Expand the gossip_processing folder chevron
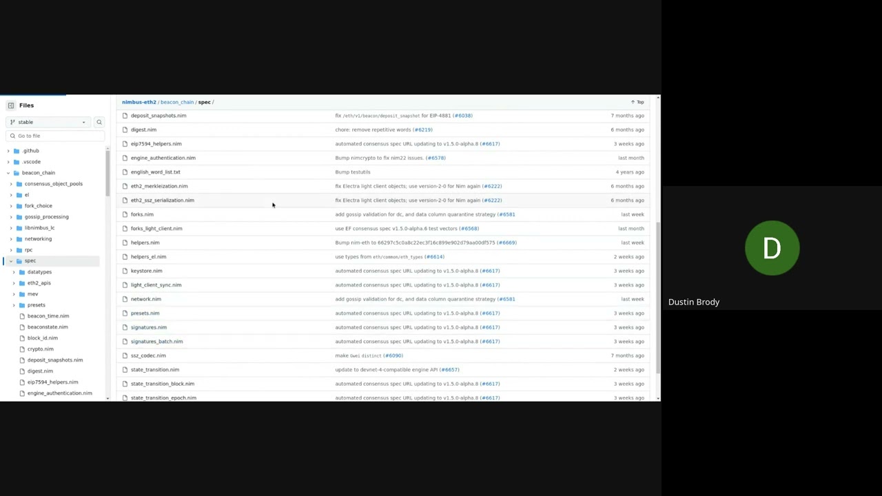This screenshot has width=882, height=496. coord(11,217)
